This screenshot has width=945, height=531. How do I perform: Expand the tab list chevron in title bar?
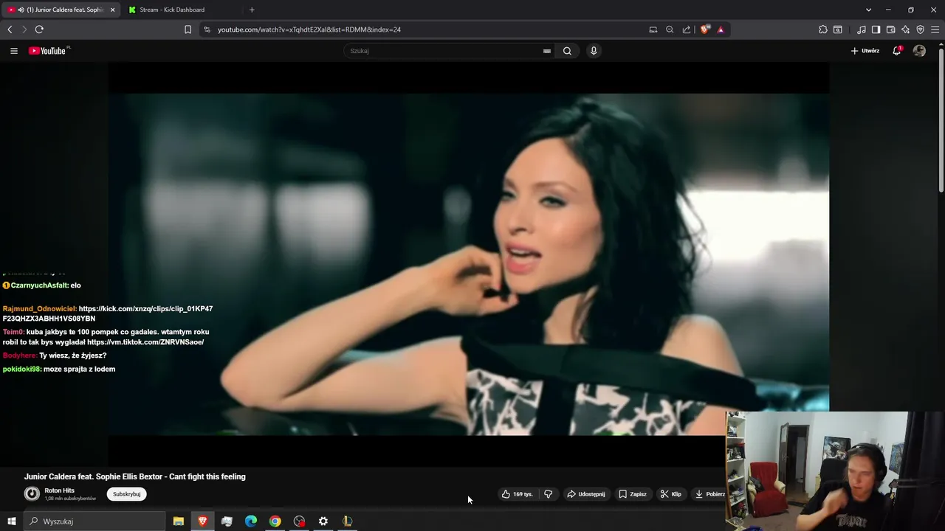click(869, 10)
